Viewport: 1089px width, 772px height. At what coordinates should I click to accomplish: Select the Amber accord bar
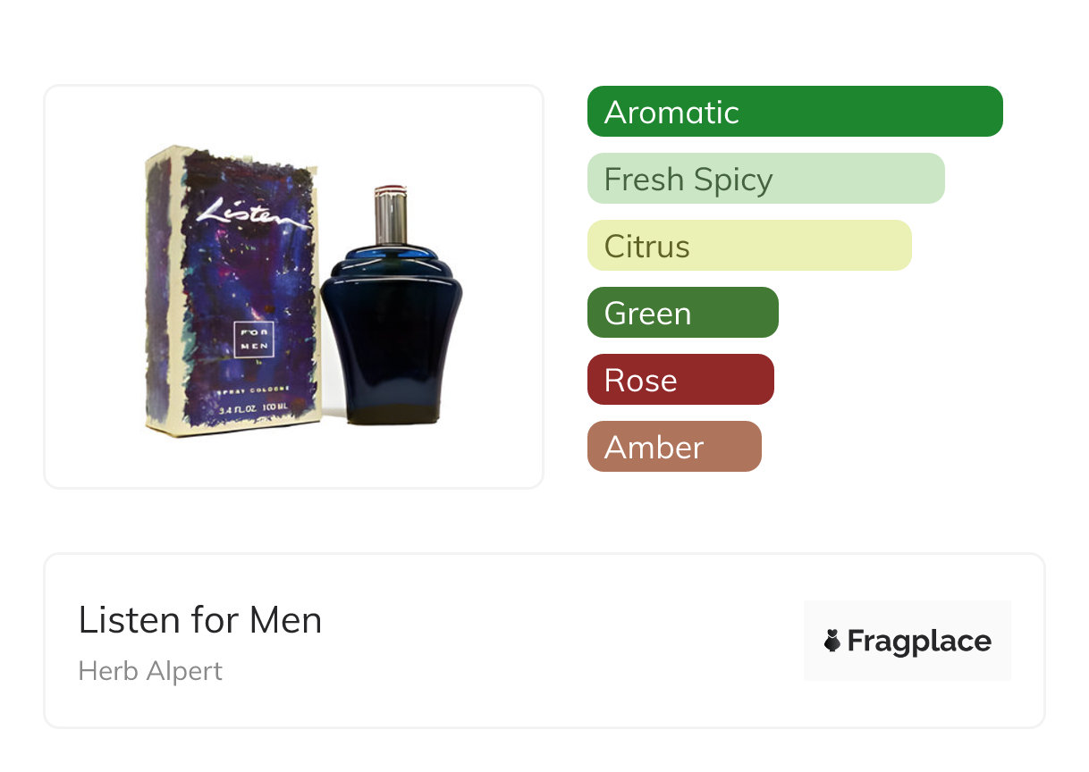tap(673, 447)
